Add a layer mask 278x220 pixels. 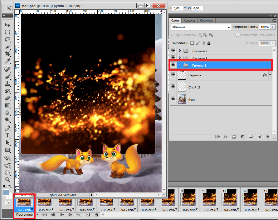(x=234, y=137)
